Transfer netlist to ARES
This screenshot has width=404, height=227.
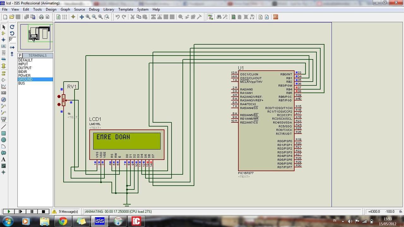(276, 17)
